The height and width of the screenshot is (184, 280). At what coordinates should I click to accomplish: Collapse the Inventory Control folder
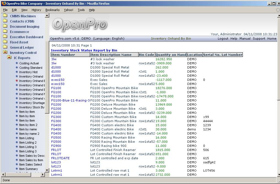[5, 53]
